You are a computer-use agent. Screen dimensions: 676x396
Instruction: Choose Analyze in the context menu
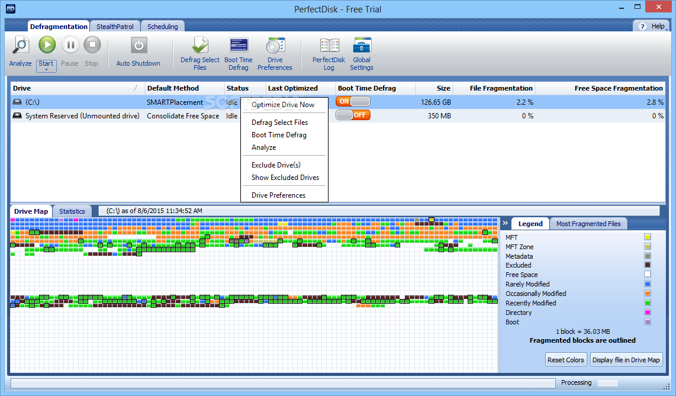point(264,147)
